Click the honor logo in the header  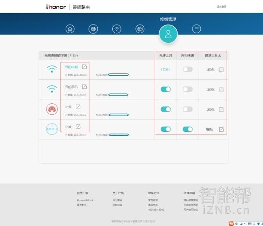click(56, 7)
